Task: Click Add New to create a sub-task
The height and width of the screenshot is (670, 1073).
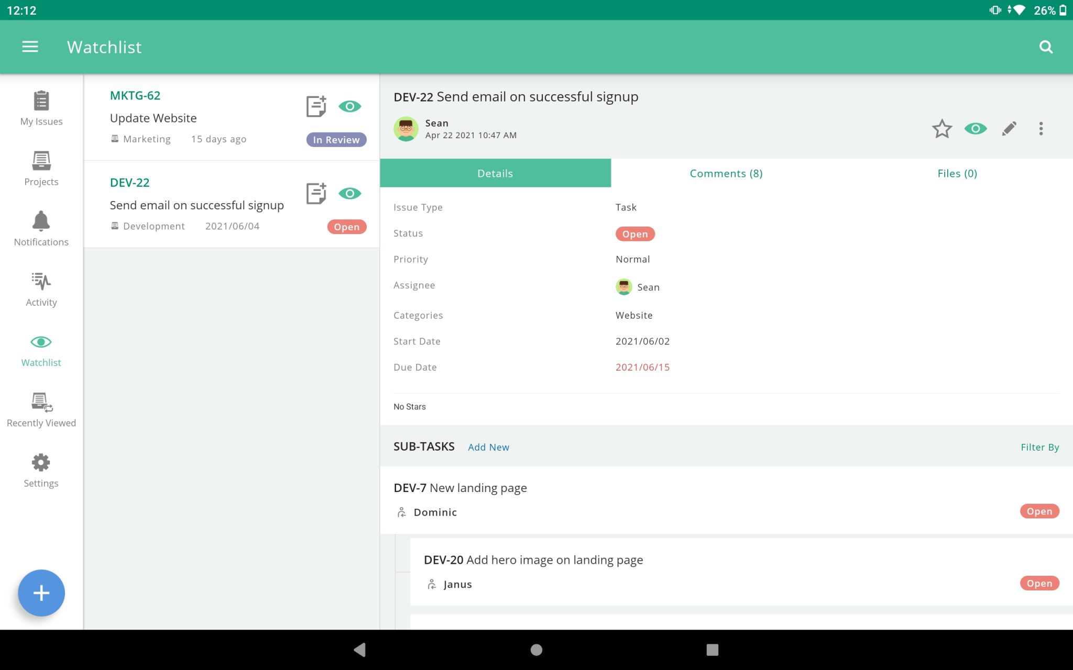Action: point(488,447)
